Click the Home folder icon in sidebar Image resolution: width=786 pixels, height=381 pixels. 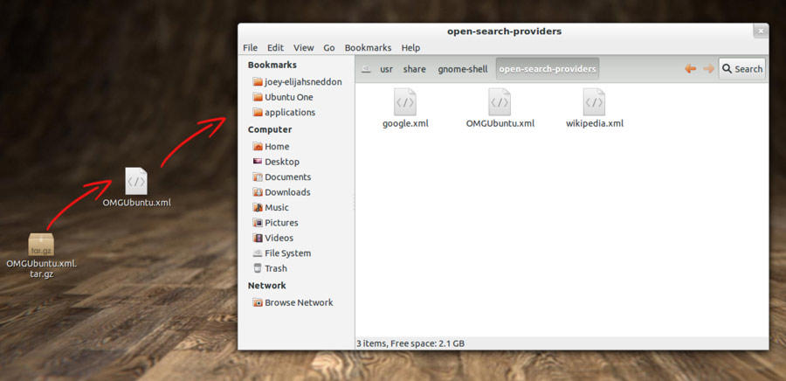(x=258, y=147)
